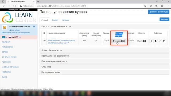The width and height of the screenshot is (171, 96).
Task: Edit course 196 with the pencil icon
Action: [x=160, y=41]
